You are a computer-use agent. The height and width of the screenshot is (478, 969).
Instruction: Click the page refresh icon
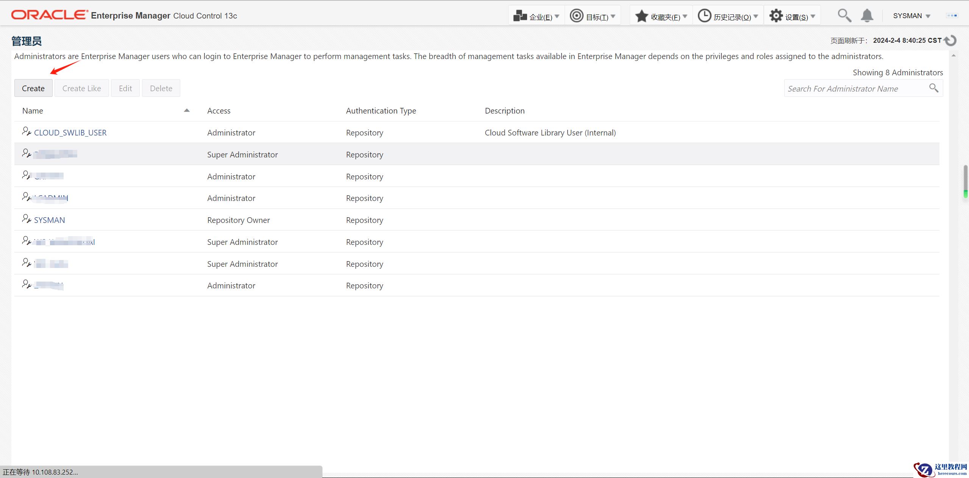pos(951,40)
